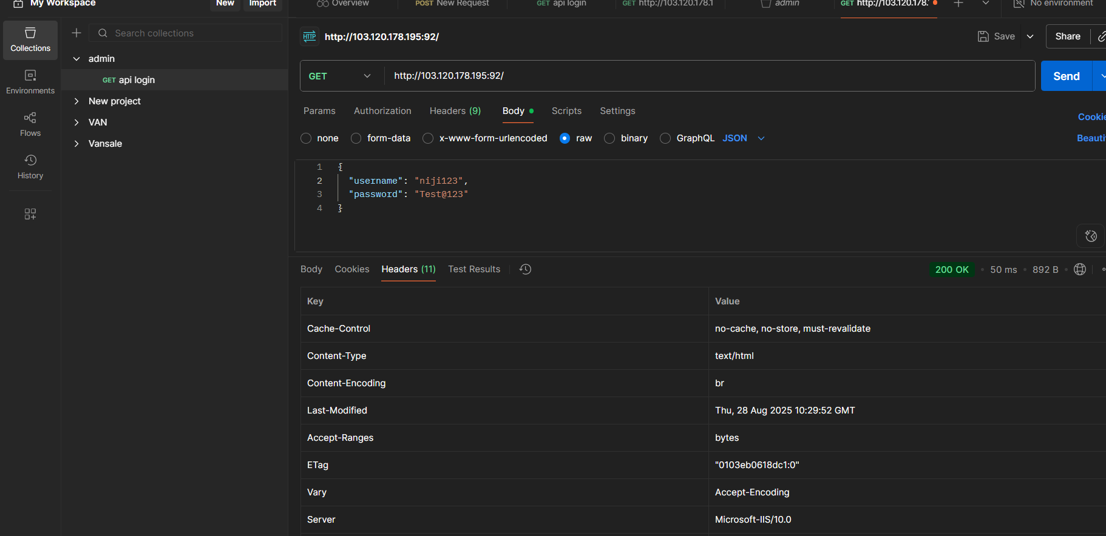This screenshot has height=536, width=1106.
Task: Open the History sidebar panel
Action: point(30,167)
